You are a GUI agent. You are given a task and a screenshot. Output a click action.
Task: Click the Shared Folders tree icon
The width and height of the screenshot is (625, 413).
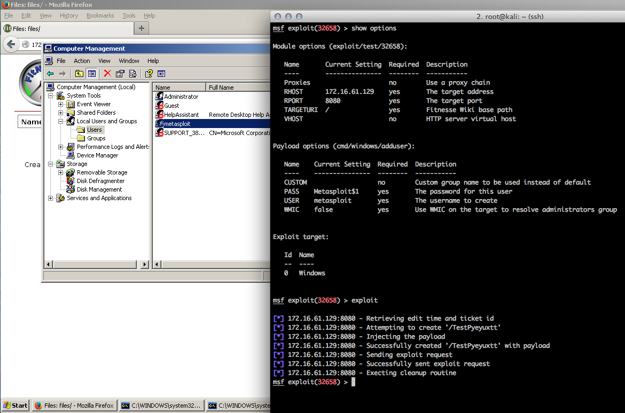71,113
